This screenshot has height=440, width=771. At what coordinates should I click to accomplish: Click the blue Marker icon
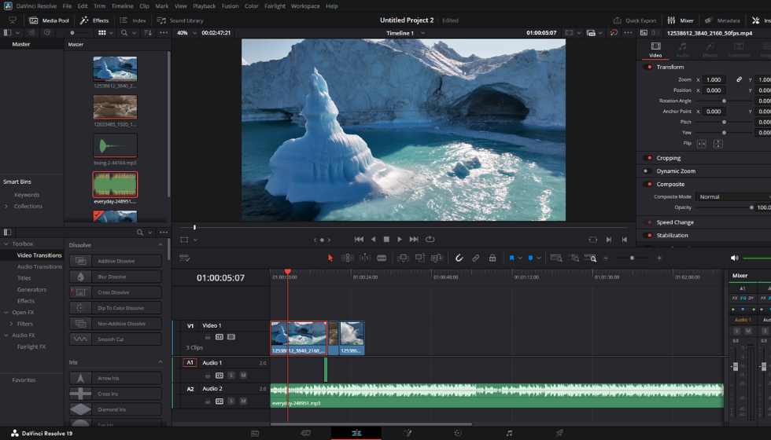[x=530, y=258]
